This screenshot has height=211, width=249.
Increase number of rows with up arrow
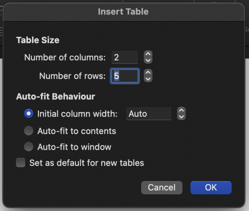(148, 73)
